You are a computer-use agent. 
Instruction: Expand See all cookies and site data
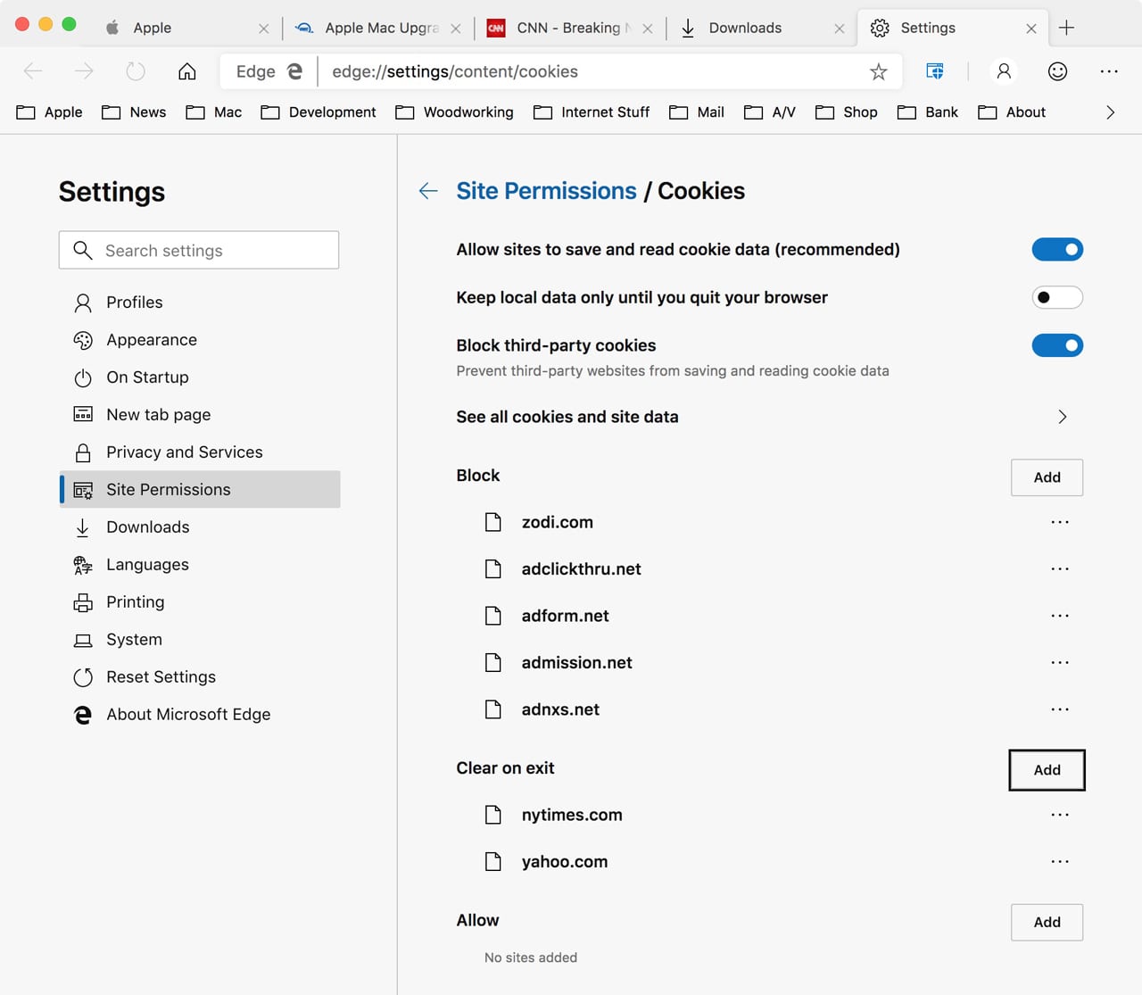[1062, 417]
